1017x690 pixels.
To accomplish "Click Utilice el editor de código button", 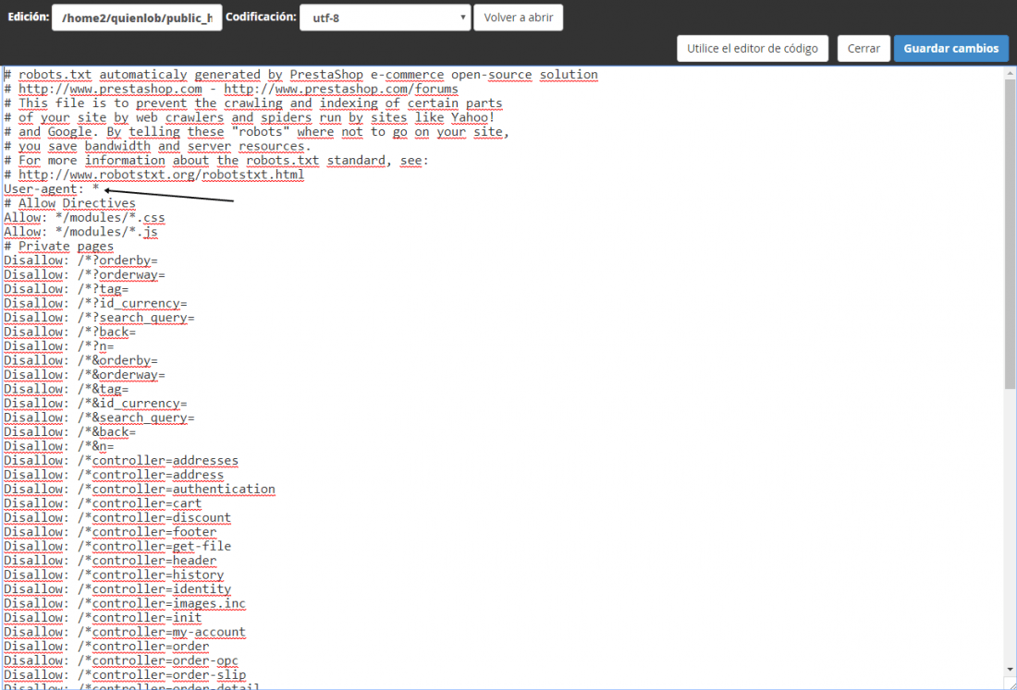I will tap(753, 49).
